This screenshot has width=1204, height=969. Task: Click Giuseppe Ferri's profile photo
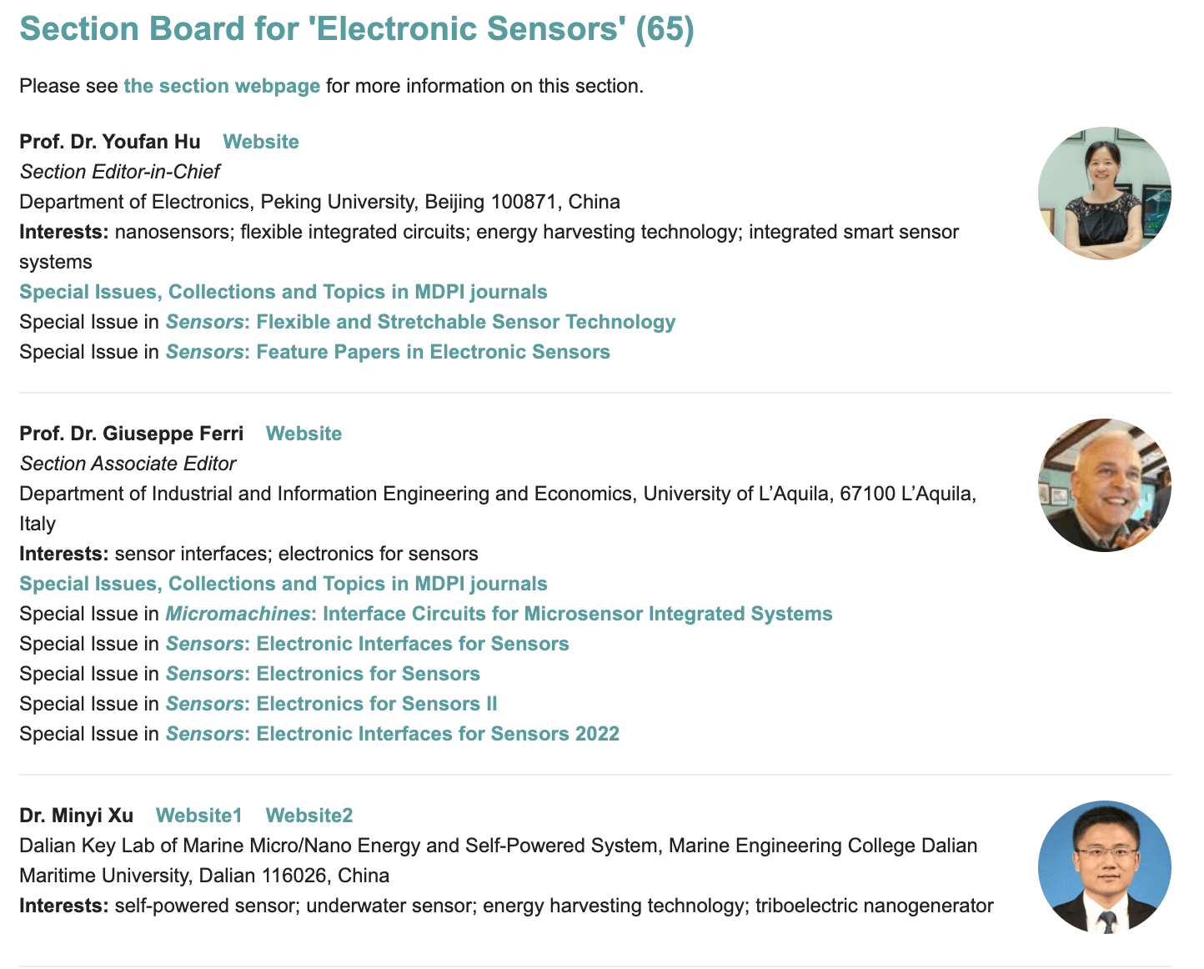(1104, 485)
